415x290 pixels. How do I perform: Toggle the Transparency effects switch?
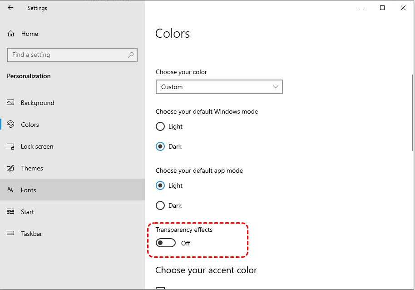(x=166, y=243)
